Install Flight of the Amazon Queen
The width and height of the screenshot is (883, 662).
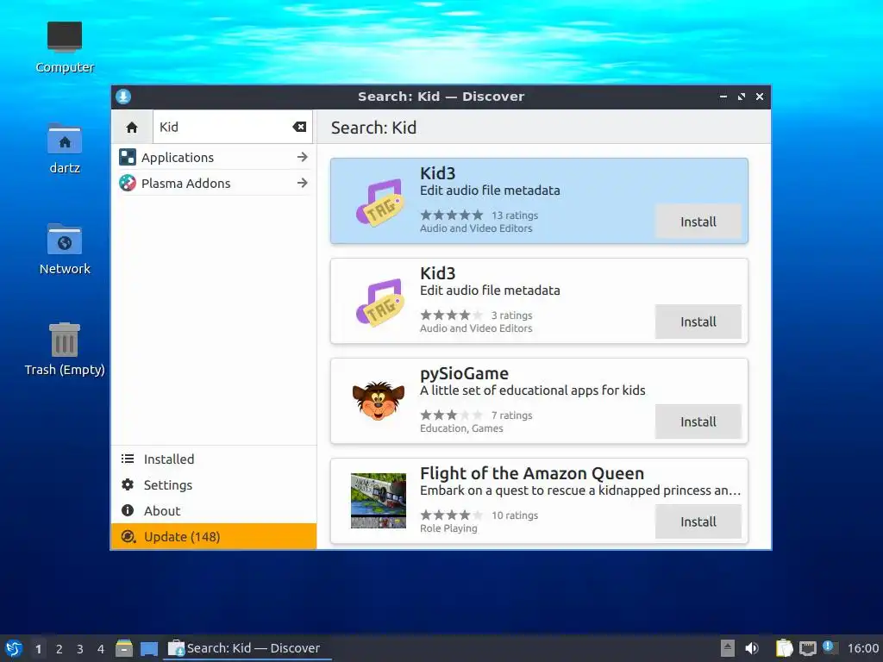tap(698, 521)
